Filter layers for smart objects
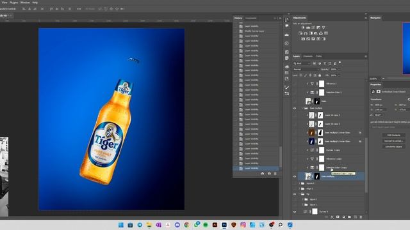Image resolution: width=410 pixels, height=230 pixels. (335, 63)
